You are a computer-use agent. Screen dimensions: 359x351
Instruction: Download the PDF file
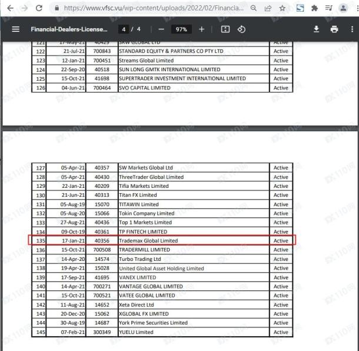pyautogui.click(x=316, y=29)
